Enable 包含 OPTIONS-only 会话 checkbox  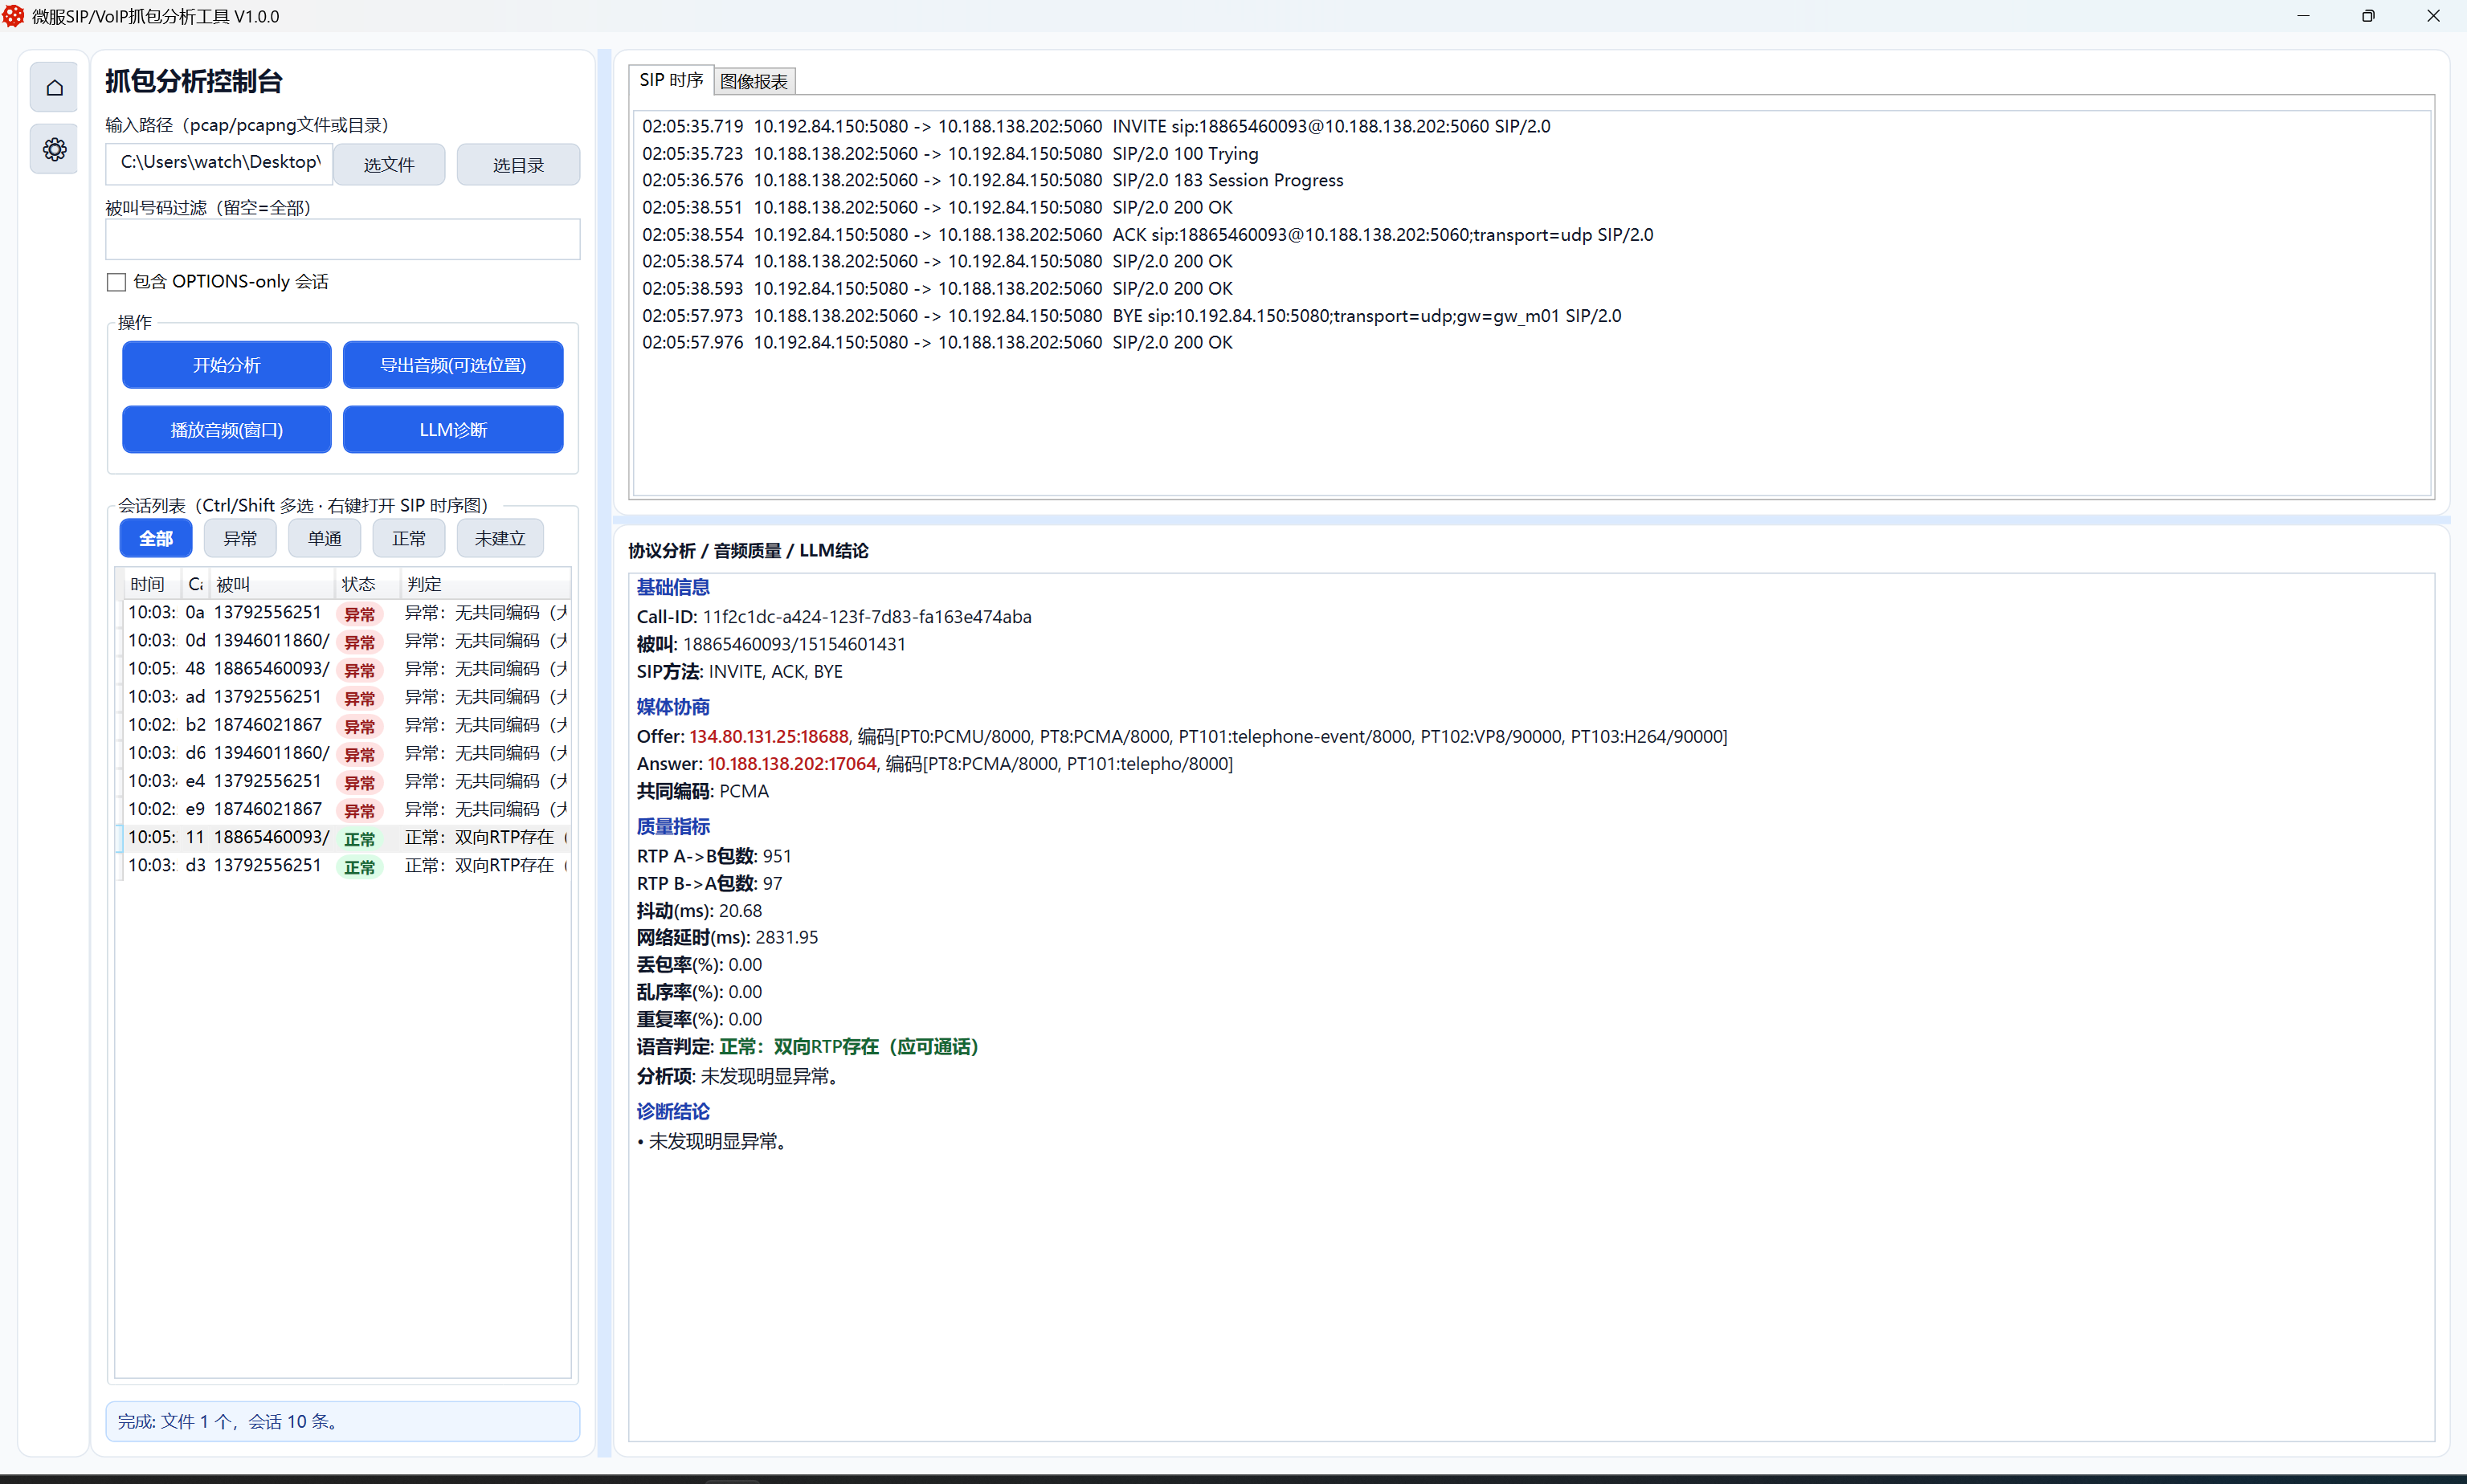[x=117, y=282]
